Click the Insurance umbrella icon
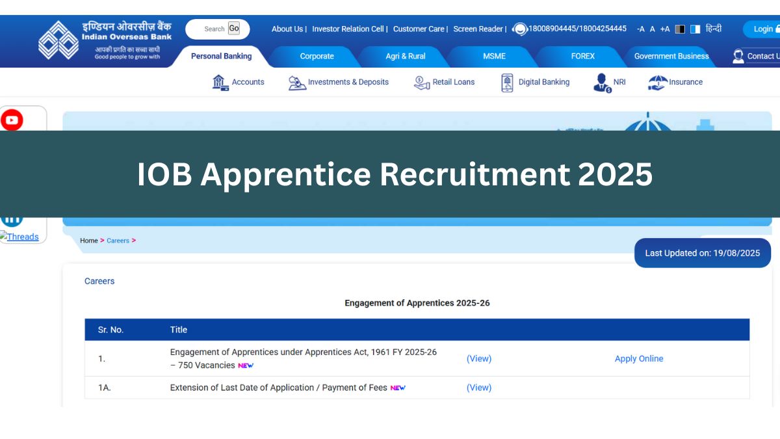 click(658, 83)
